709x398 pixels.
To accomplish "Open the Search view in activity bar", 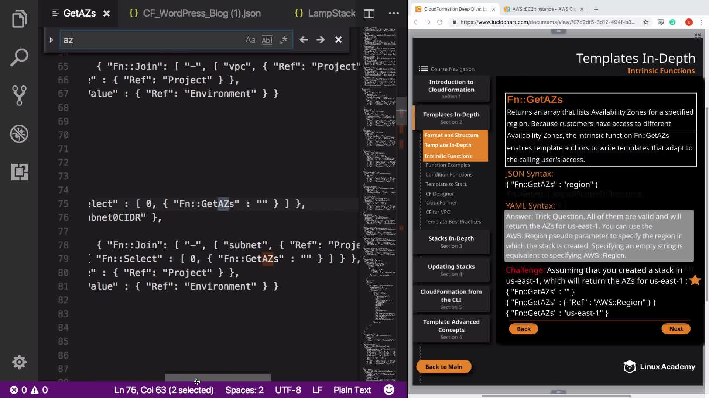I will click(19, 57).
